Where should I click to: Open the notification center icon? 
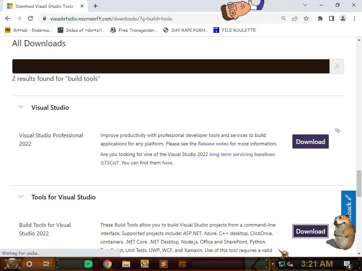pos(348,264)
